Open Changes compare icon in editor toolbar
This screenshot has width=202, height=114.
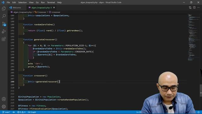point(190,8)
